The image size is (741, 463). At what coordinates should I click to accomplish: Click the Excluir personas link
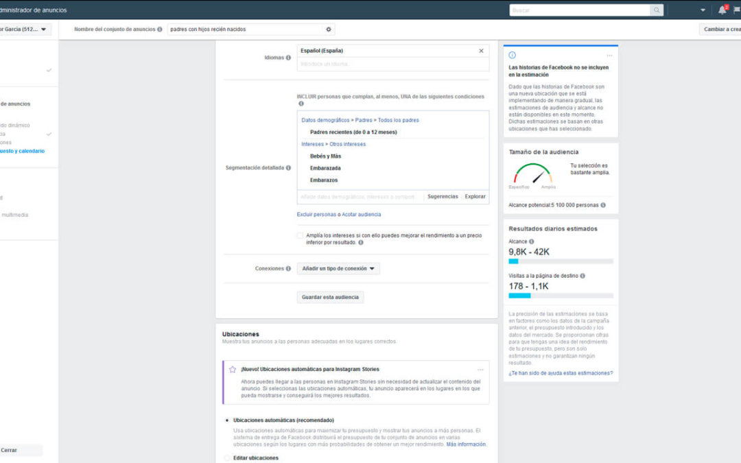point(316,215)
